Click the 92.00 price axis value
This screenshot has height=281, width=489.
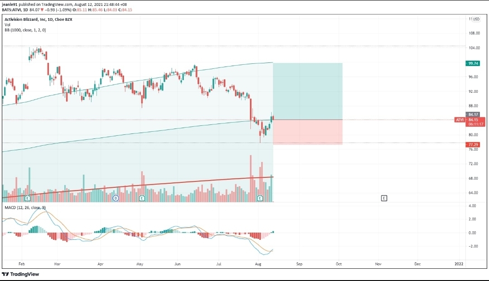coord(474,91)
